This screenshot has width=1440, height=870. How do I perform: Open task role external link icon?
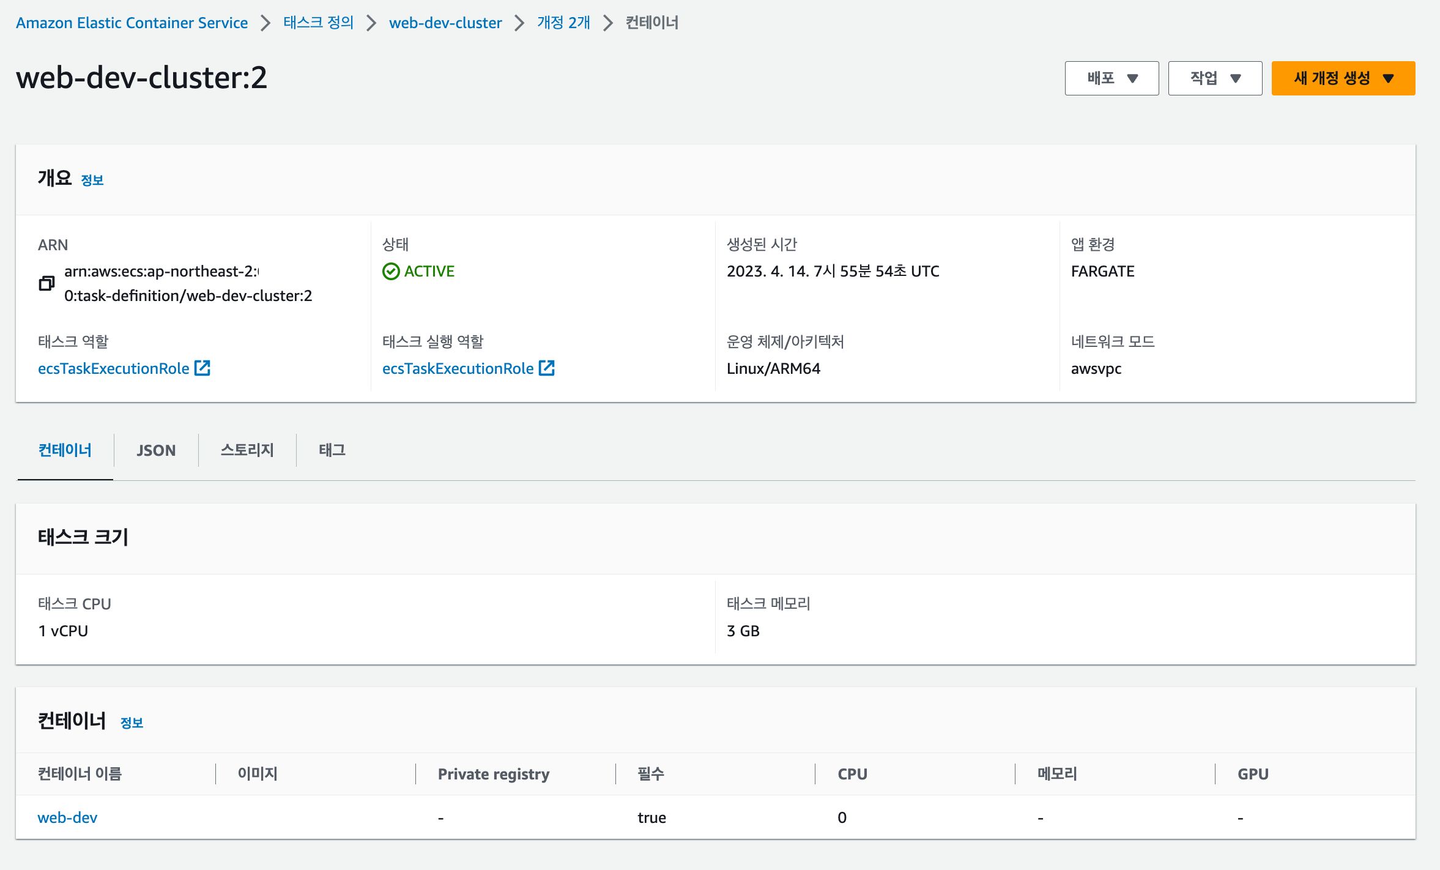click(202, 368)
